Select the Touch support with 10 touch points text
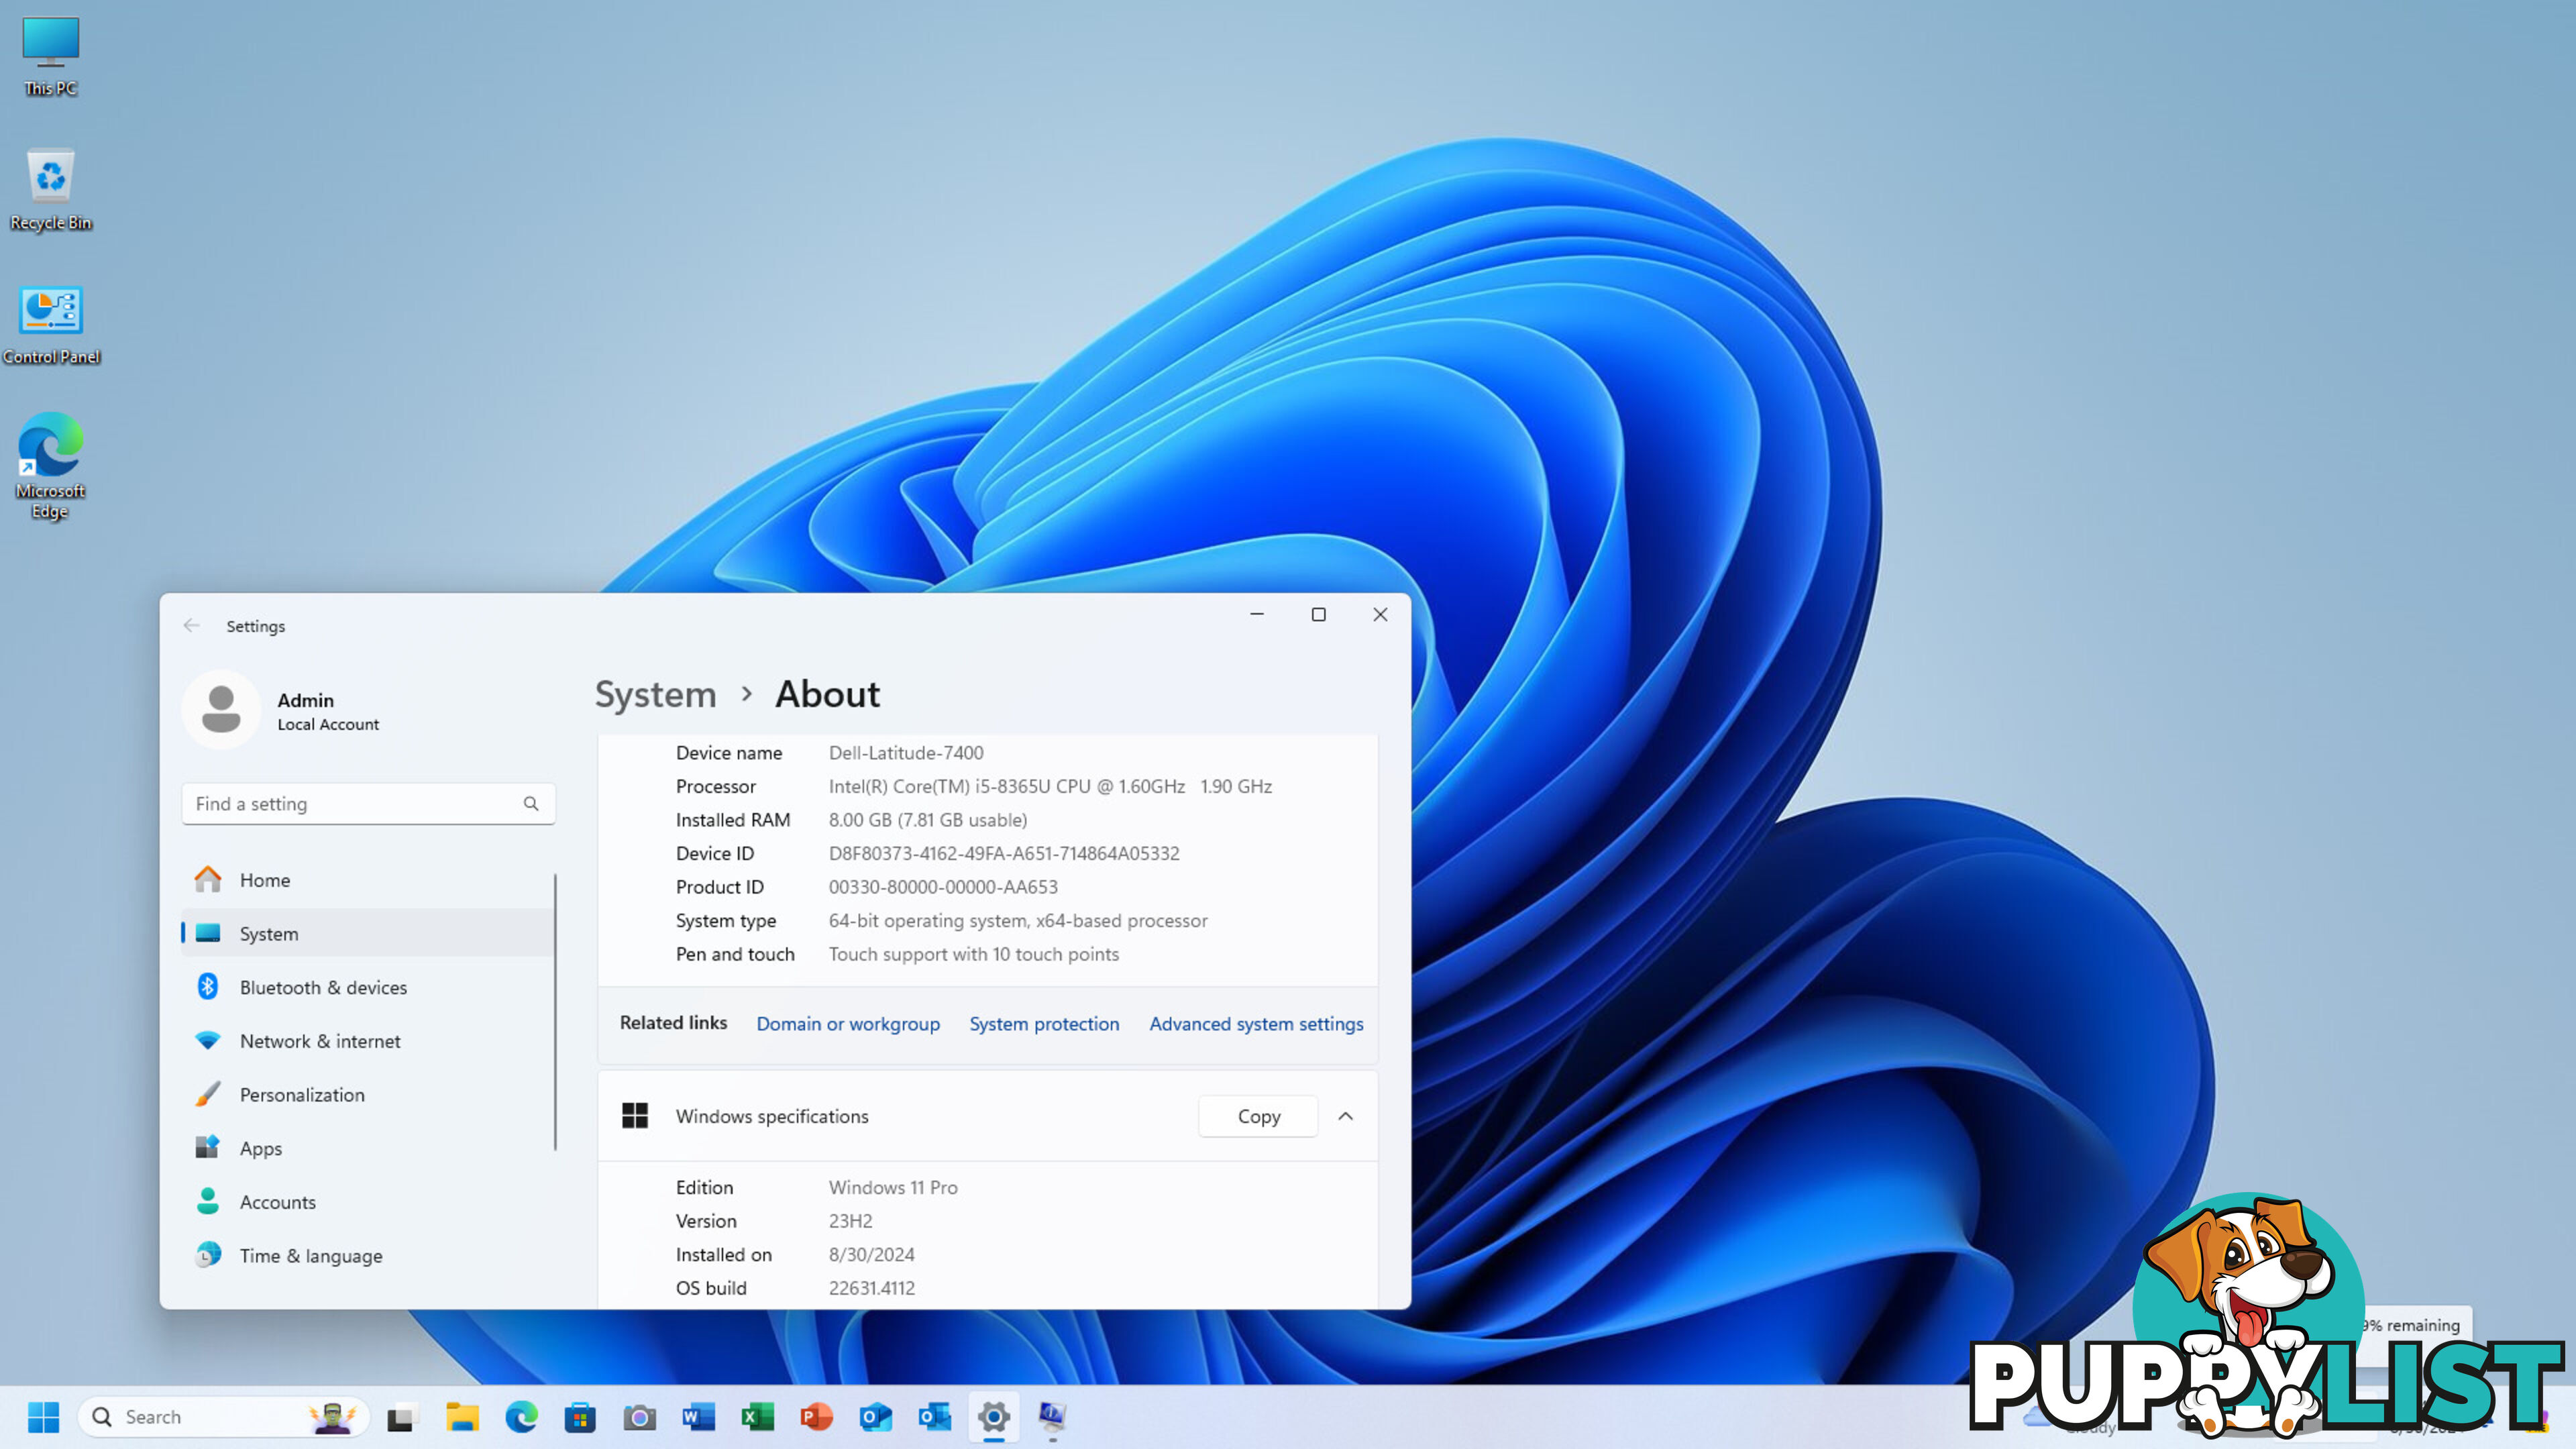The width and height of the screenshot is (2576, 1449). (x=974, y=954)
